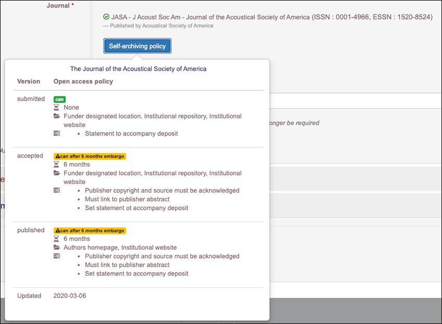Image resolution: width=442 pixels, height=324 pixels.
Task: Click 'Publisher copyright' condition under published
Action: coord(162,256)
